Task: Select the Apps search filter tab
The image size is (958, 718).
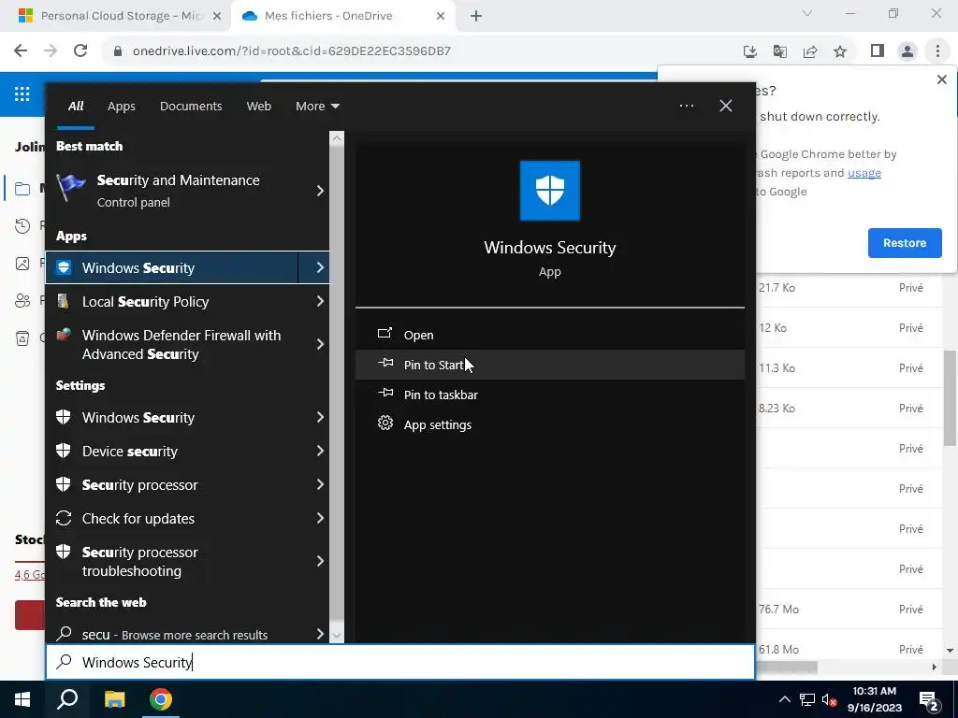Action: click(x=121, y=107)
